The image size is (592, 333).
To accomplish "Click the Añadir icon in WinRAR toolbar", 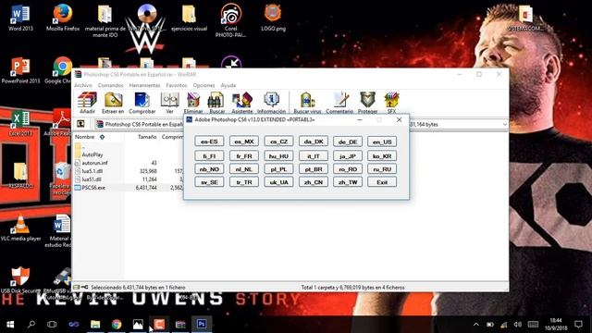I will point(87,103).
